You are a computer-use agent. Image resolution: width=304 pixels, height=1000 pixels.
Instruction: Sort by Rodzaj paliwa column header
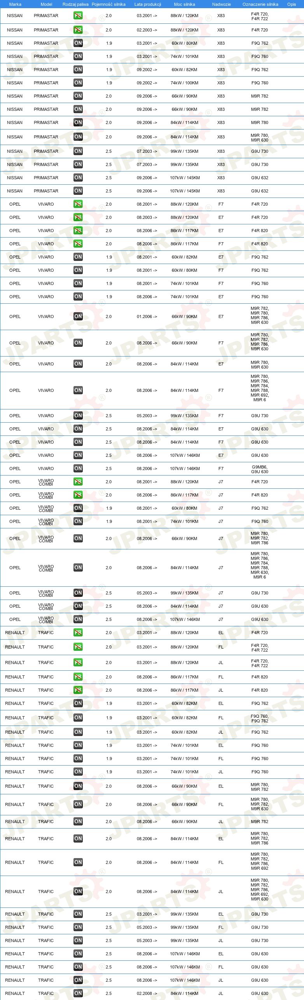coord(75,4)
